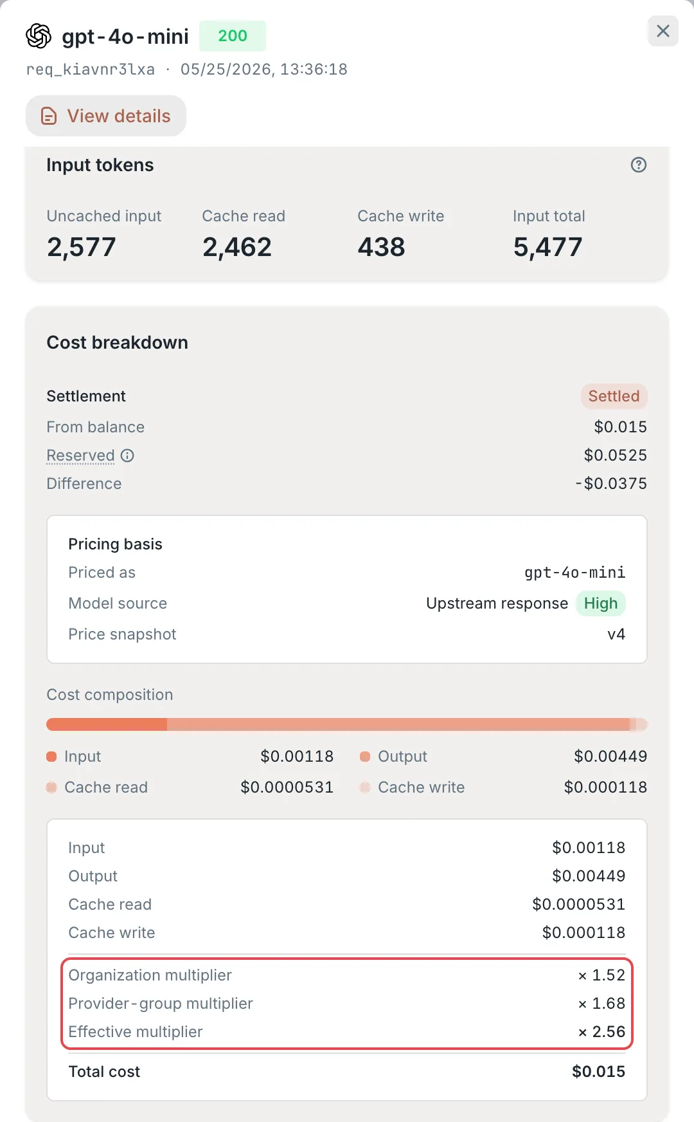Click the Organization multiplier value × 1.52
This screenshot has width=694, height=1122.
(x=601, y=975)
